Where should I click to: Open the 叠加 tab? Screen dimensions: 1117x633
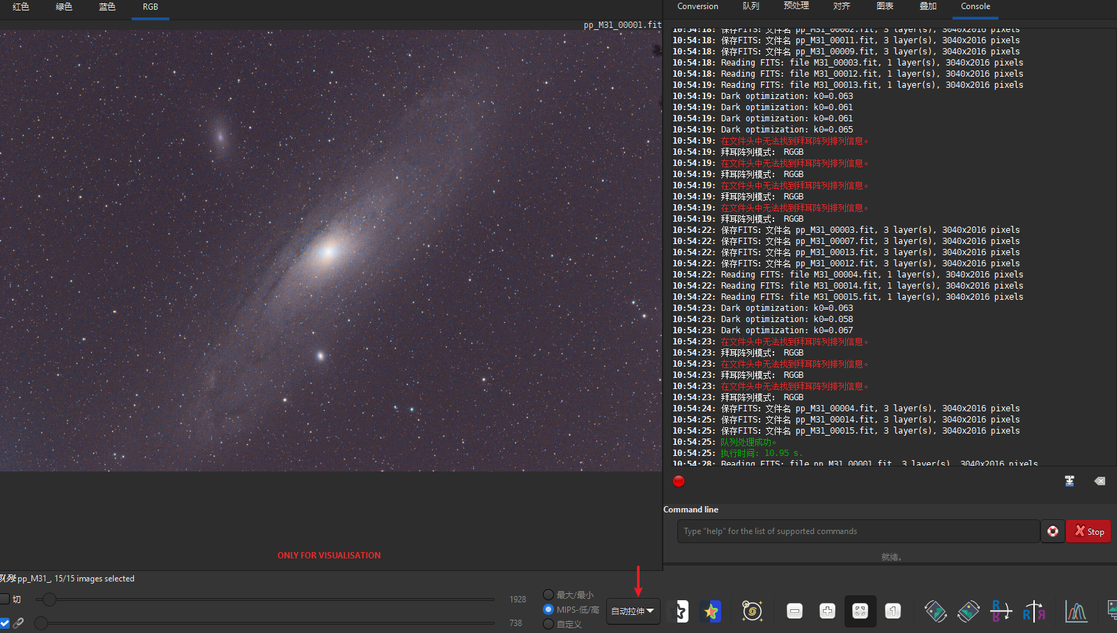coord(928,6)
